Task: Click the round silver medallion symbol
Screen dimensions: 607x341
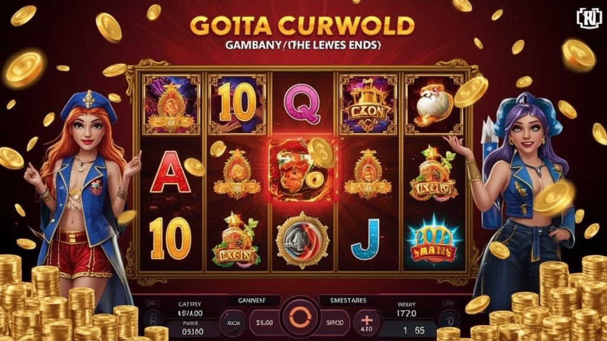Action: (302, 240)
